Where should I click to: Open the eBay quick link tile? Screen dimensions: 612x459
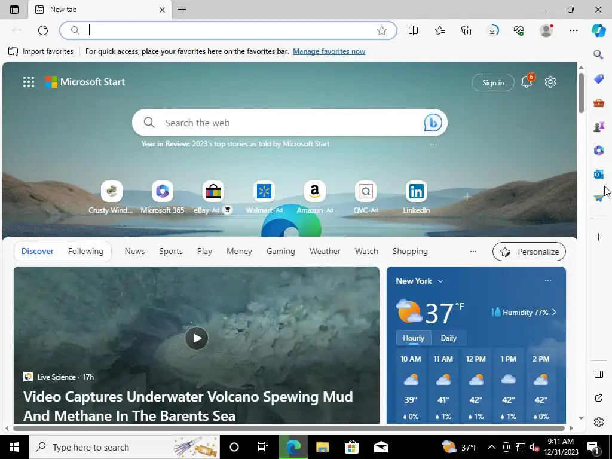pyautogui.click(x=213, y=197)
